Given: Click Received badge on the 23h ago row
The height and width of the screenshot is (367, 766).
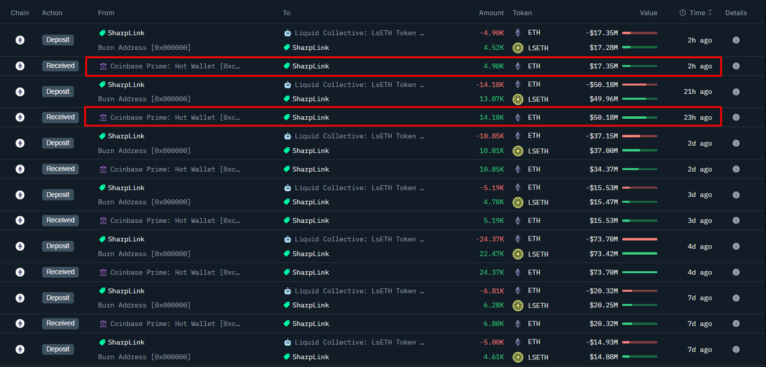Looking at the screenshot, I should [x=60, y=117].
